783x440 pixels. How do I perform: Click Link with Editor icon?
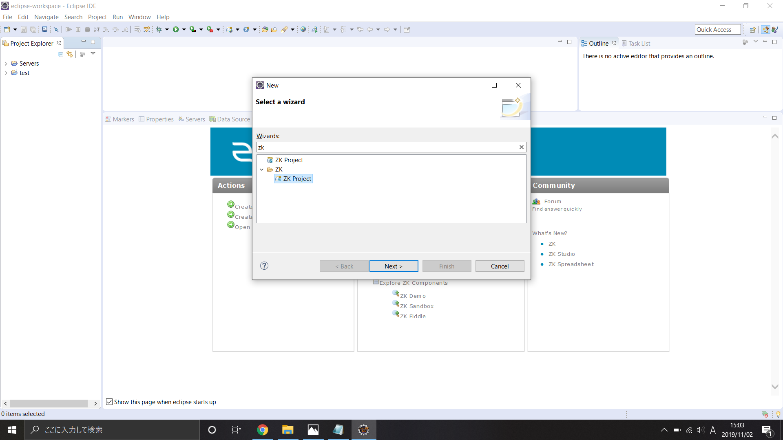click(x=70, y=54)
